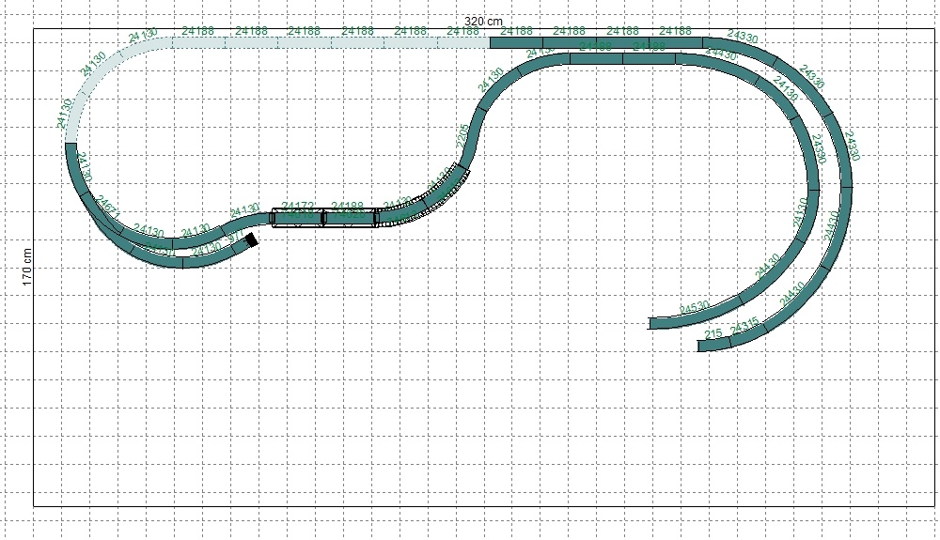The width and height of the screenshot is (940, 540).
Task: Select the first outer 24330 curve after the straights
Action: click(741, 48)
